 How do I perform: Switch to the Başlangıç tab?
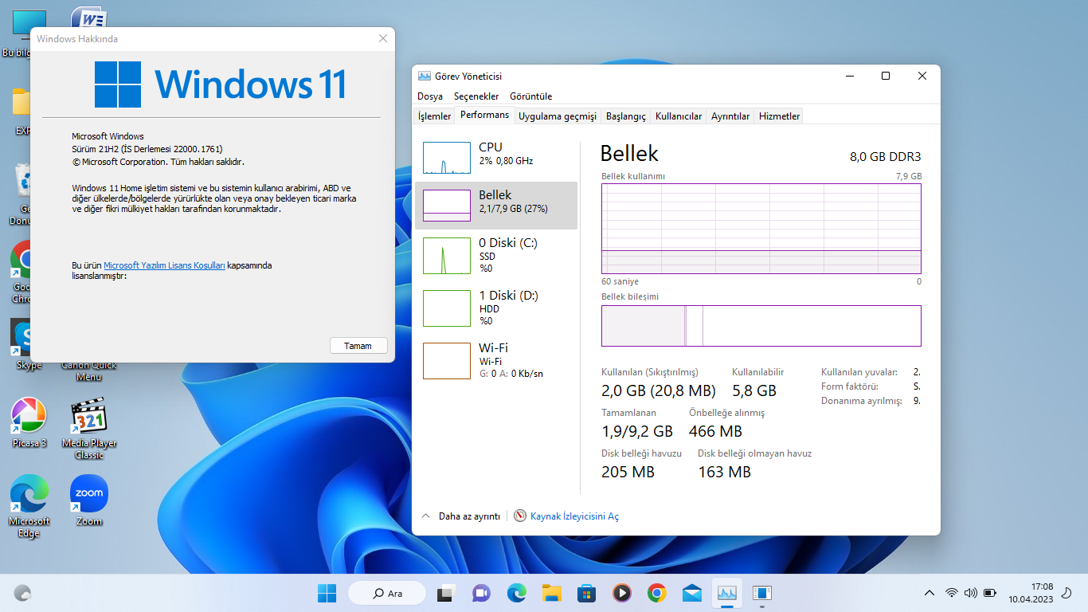pyautogui.click(x=626, y=116)
